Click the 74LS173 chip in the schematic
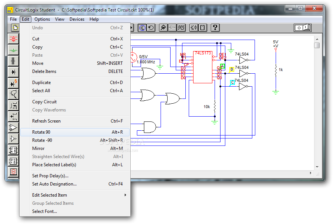Screen dimensions: 333x224 click(x=203, y=67)
